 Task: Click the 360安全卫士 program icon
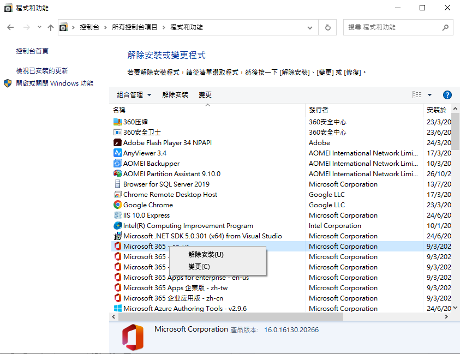coord(118,133)
